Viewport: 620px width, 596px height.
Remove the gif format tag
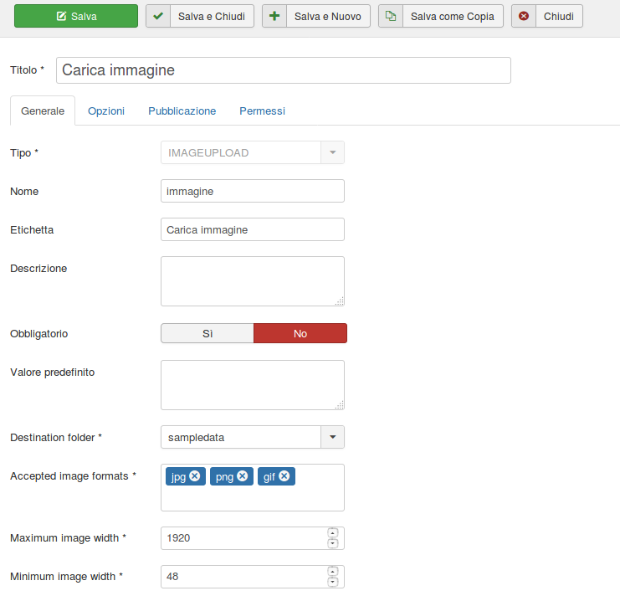[x=284, y=476]
